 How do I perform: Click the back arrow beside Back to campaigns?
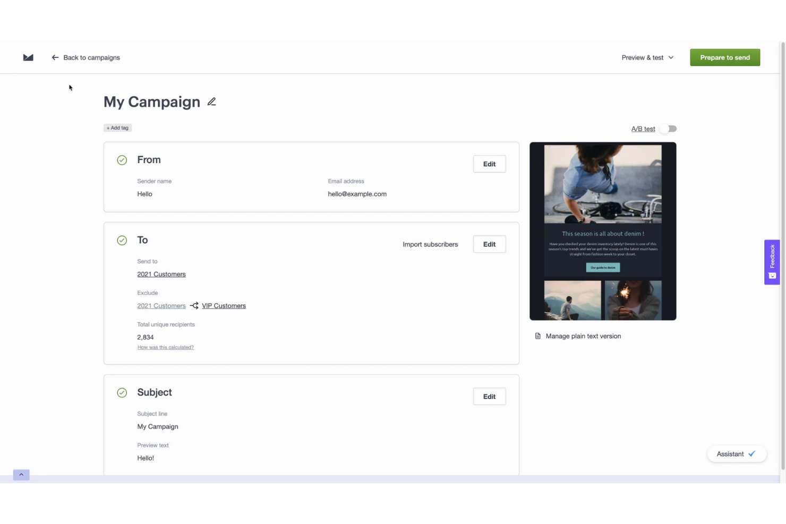tap(55, 57)
